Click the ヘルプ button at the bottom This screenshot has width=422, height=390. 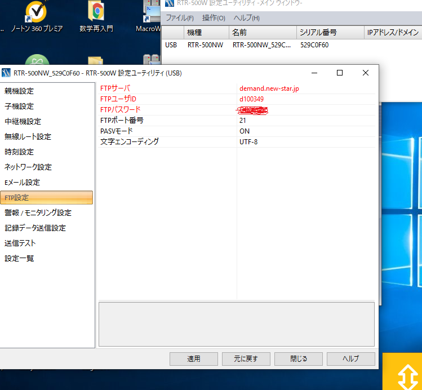point(351,359)
